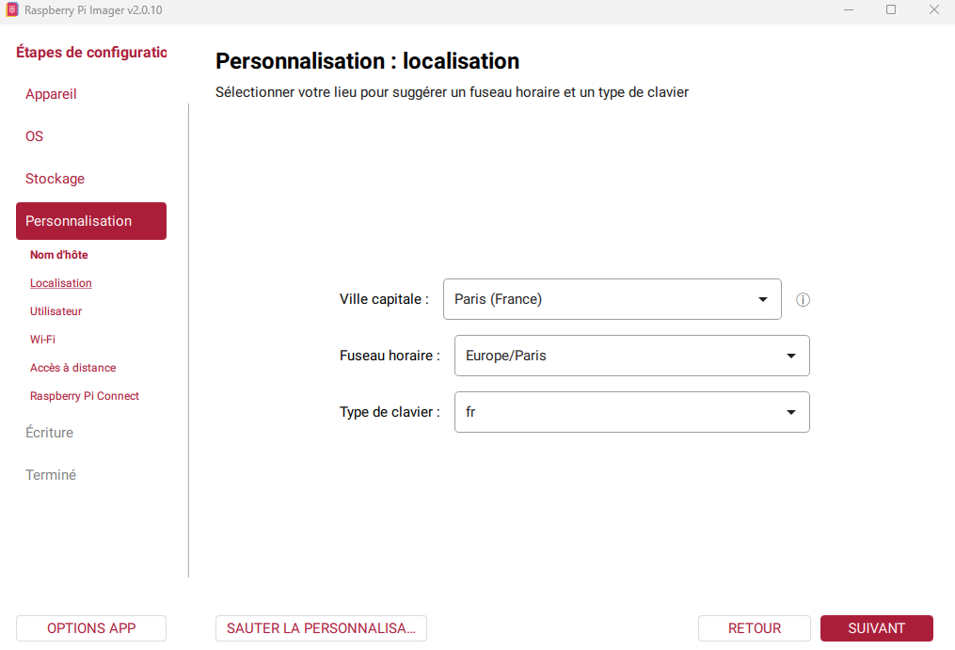
Task: Maximize the Raspberry Pi Imager window
Action: 890,9
